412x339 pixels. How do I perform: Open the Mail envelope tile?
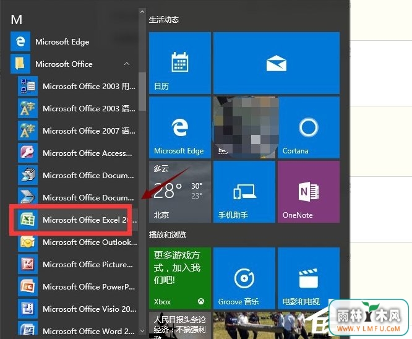pyautogui.click(x=277, y=63)
